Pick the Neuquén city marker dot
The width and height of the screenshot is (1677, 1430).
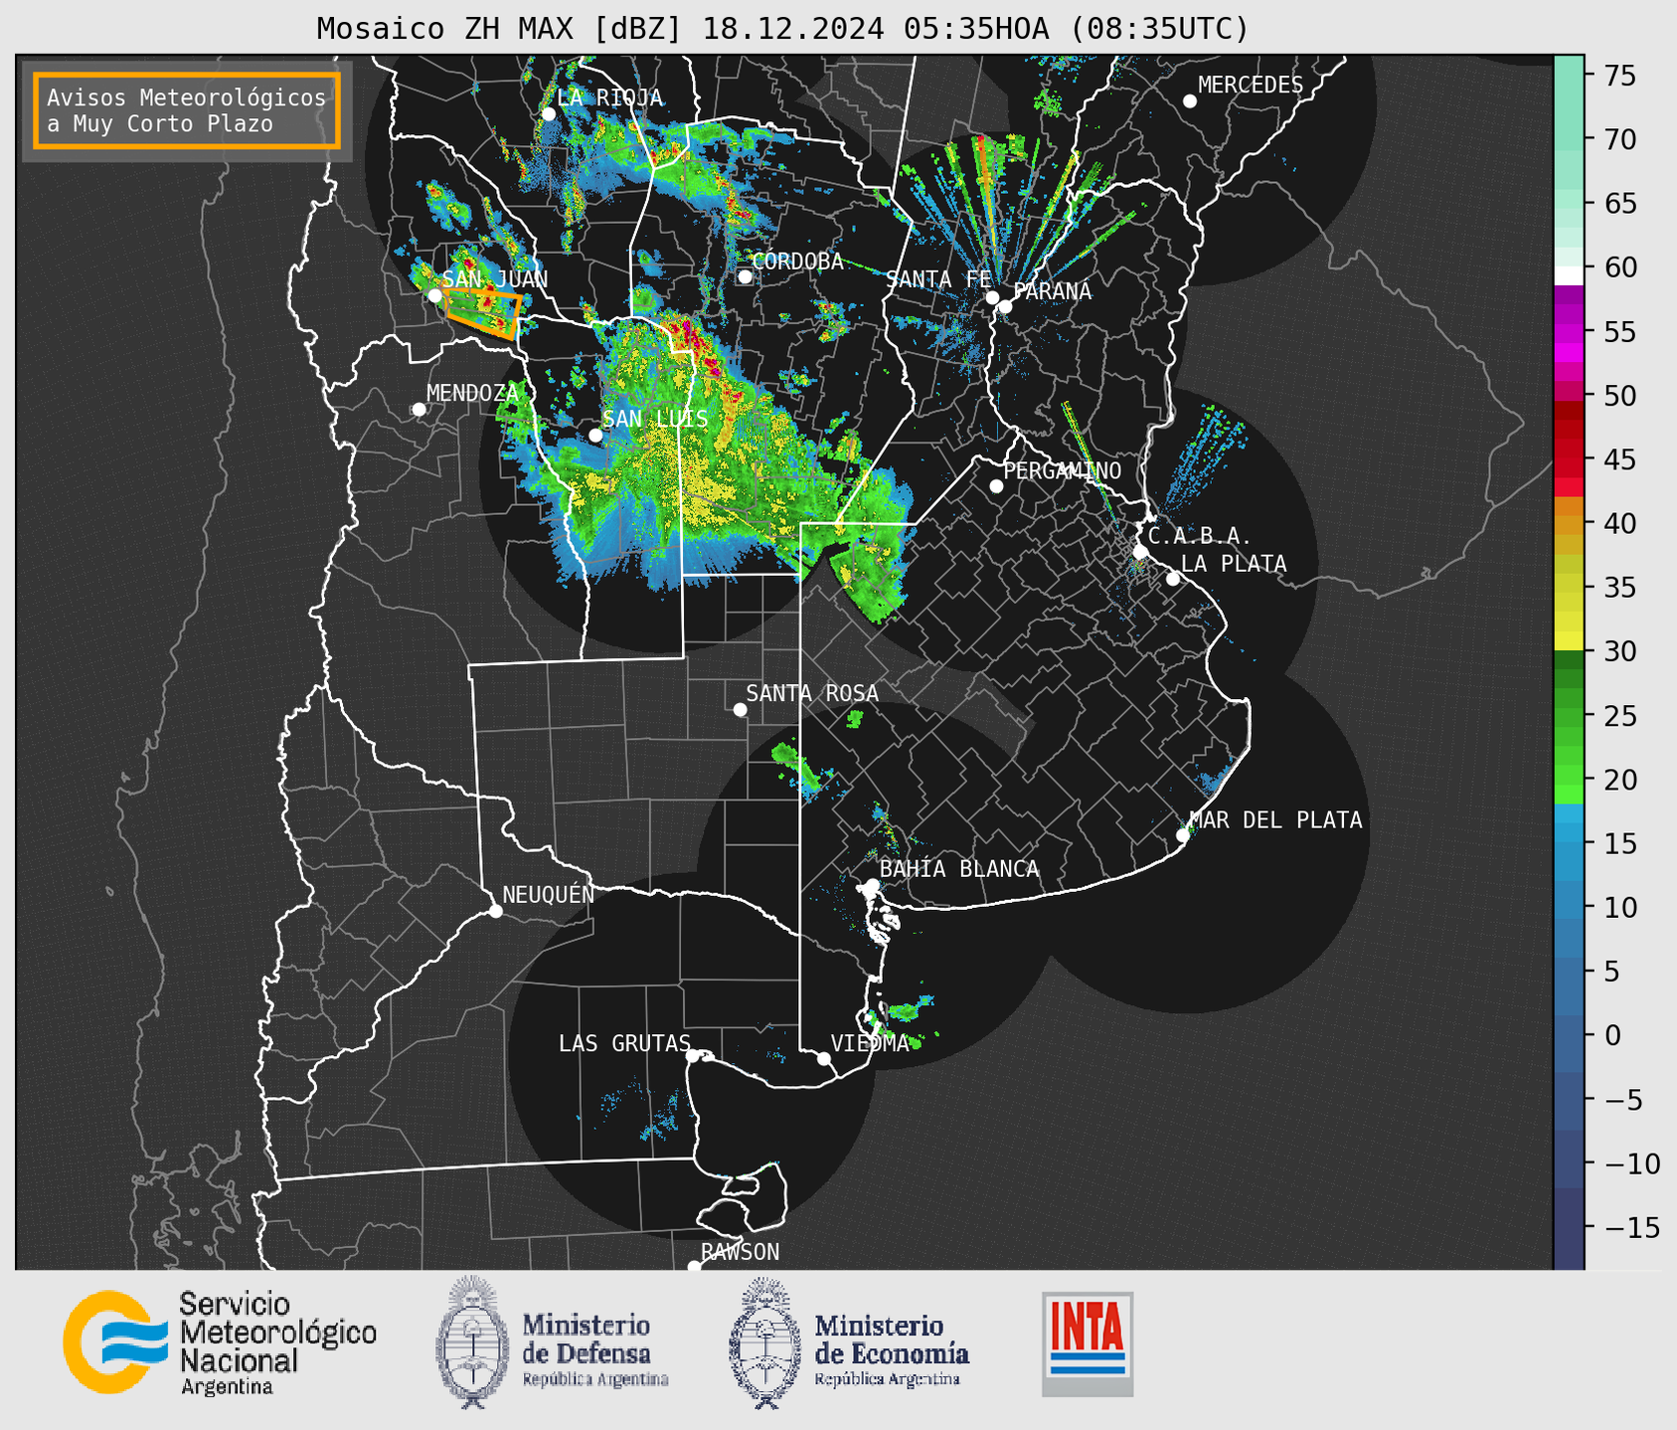coord(495,911)
